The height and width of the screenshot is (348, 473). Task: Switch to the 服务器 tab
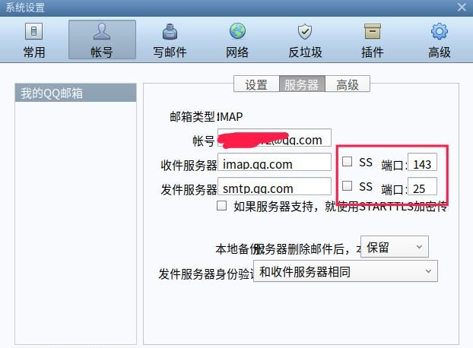pos(302,84)
